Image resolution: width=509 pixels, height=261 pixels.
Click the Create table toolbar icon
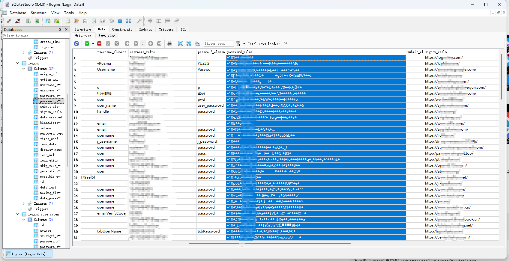click(x=48, y=21)
